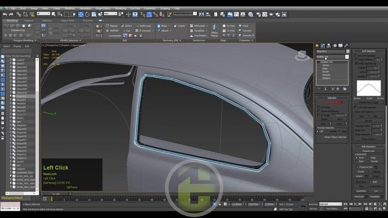Activate the Select and Move tool

[x=81, y=15]
